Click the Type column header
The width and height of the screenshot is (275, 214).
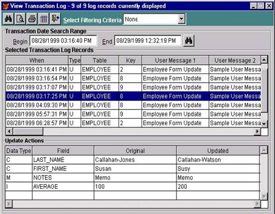click(74, 60)
